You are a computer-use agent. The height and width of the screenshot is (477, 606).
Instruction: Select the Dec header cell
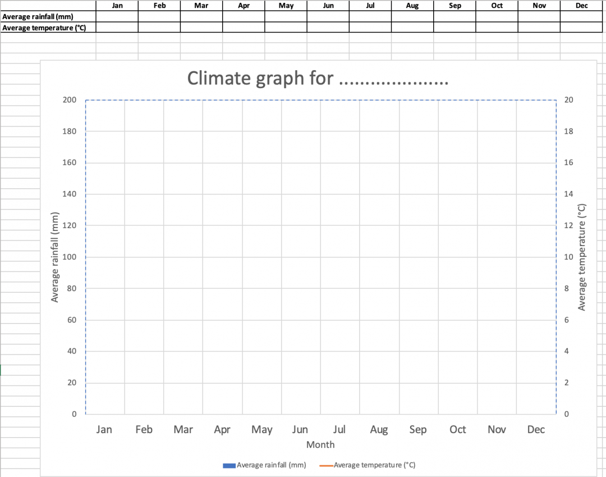[581, 6]
